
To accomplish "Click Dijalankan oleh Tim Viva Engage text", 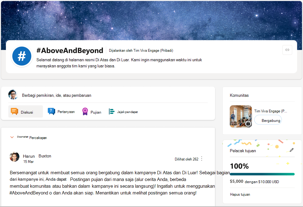I will tap(141, 51).
